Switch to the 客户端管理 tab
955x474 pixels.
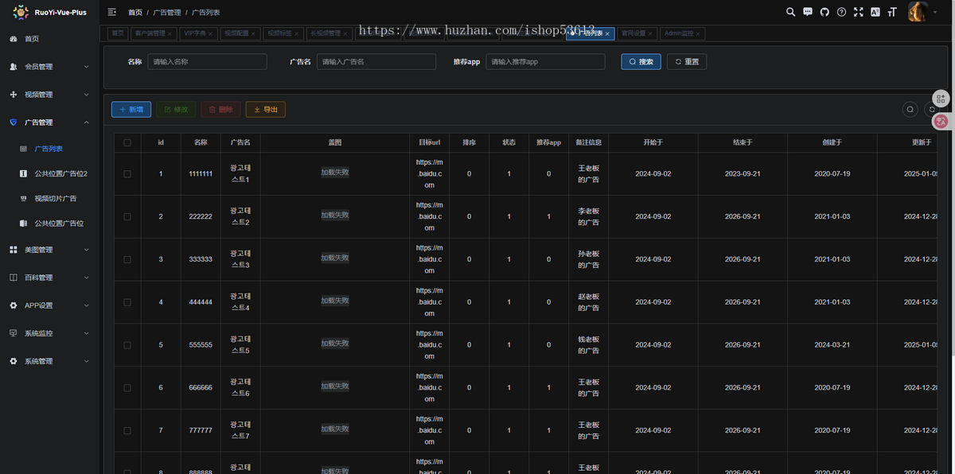tap(153, 33)
